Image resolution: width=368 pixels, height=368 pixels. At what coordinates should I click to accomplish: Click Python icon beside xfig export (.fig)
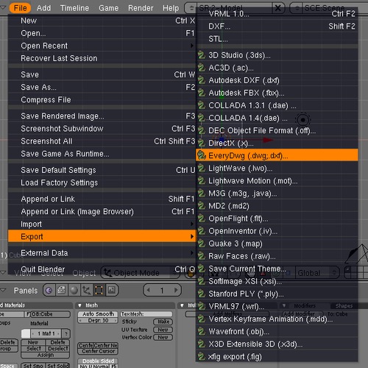[202, 356]
